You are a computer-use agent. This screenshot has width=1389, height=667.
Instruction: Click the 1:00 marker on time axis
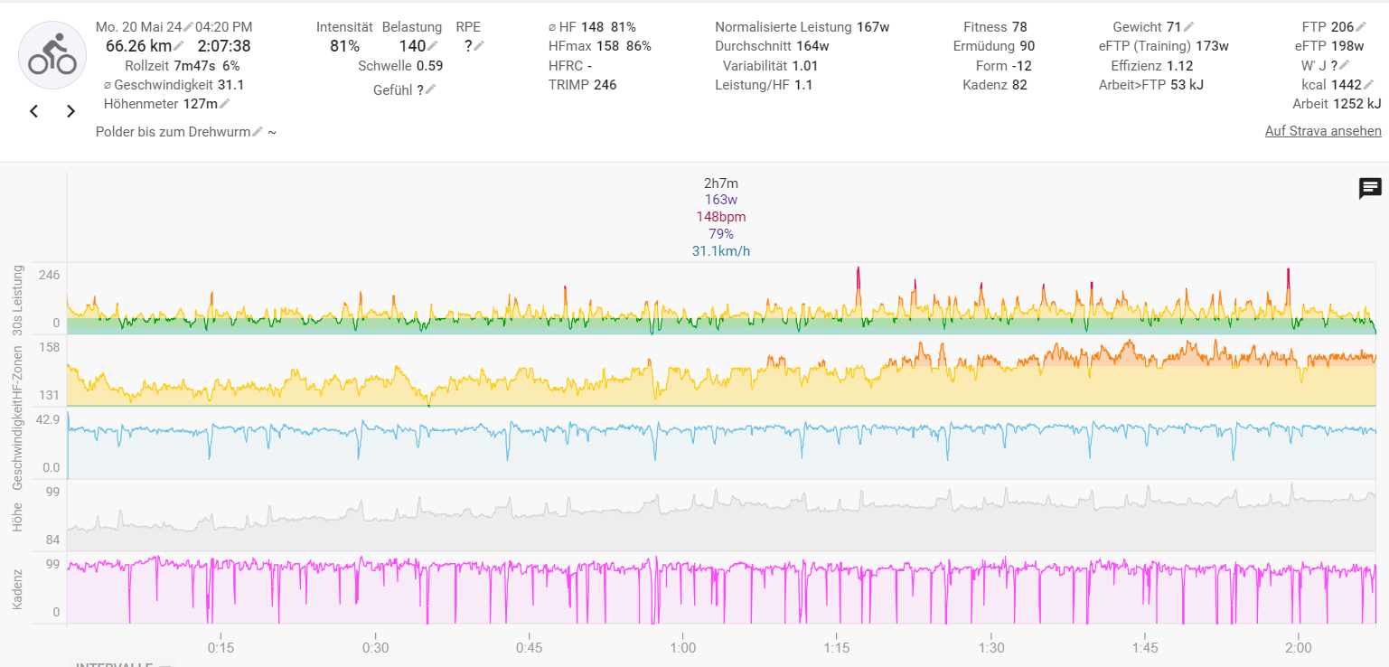tap(683, 647)
